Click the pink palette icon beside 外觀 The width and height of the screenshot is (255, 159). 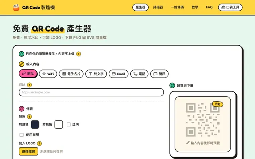22,109
